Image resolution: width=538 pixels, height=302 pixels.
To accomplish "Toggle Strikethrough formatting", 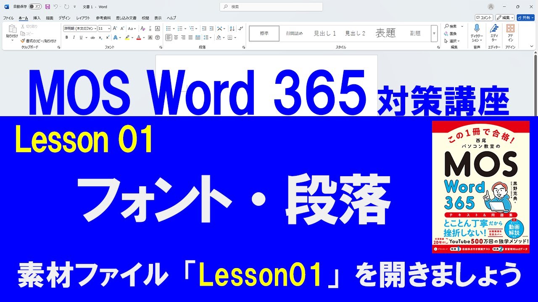I will 92,37.
